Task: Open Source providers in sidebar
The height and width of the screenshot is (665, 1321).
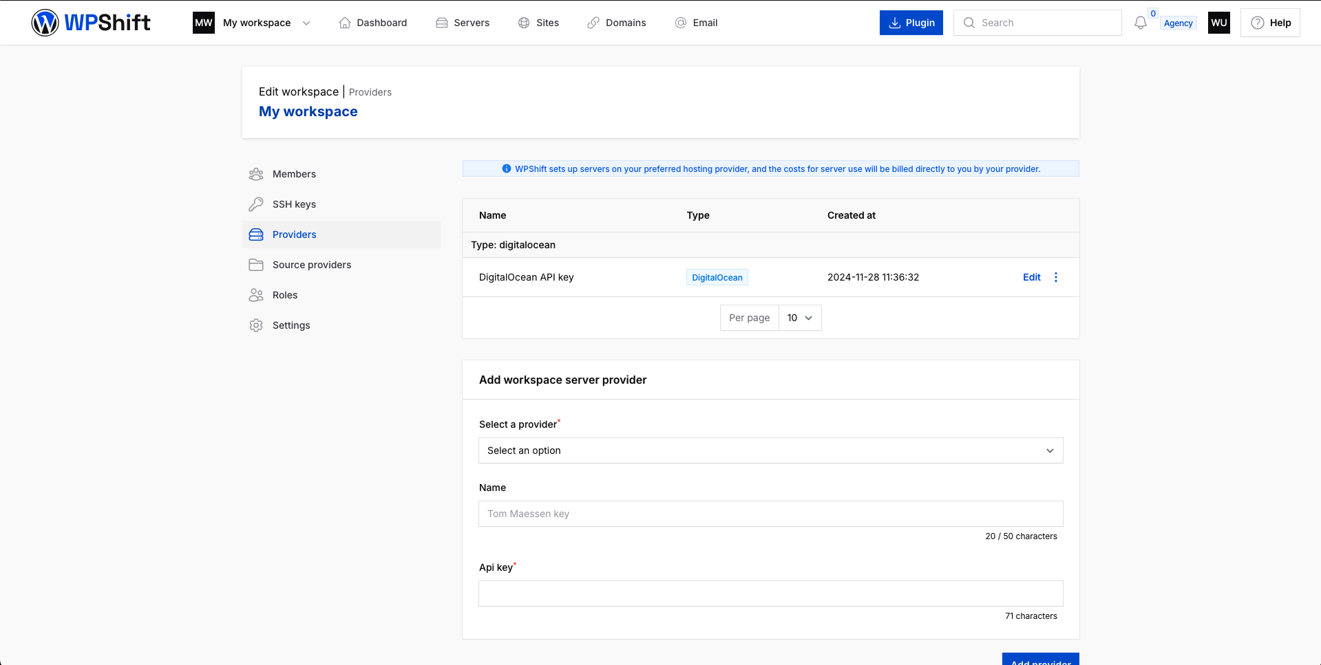Action: (x=341, y=265)
